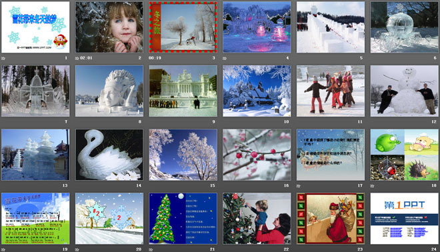Select slide 1 title thumbnail with snowflakes

pos(35,27)
